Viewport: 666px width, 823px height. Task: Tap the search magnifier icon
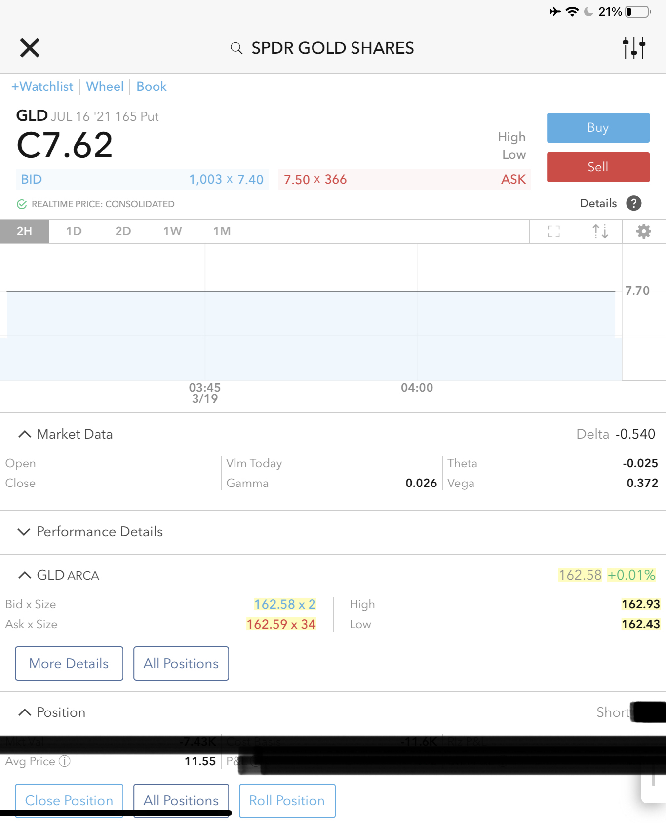tap(236, 48)
